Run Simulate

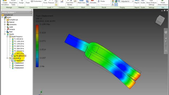click(x=93, y=2)
